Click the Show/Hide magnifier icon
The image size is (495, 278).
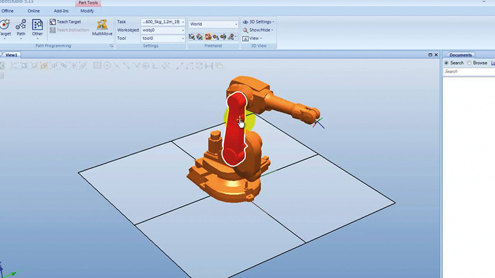(x=245, y=30)
